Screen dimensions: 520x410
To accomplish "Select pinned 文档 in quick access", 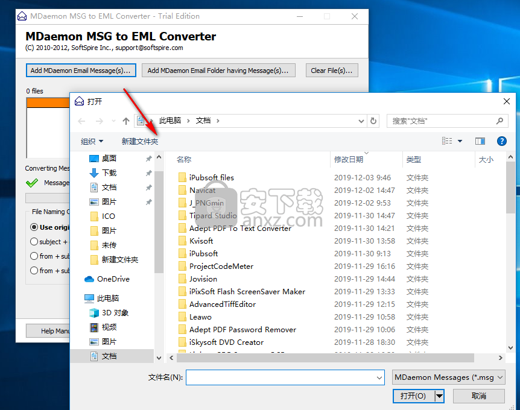I will point(109,188).
